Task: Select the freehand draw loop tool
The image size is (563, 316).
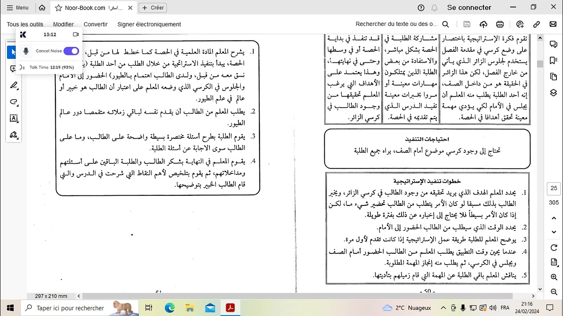Action: coord(14,102)
